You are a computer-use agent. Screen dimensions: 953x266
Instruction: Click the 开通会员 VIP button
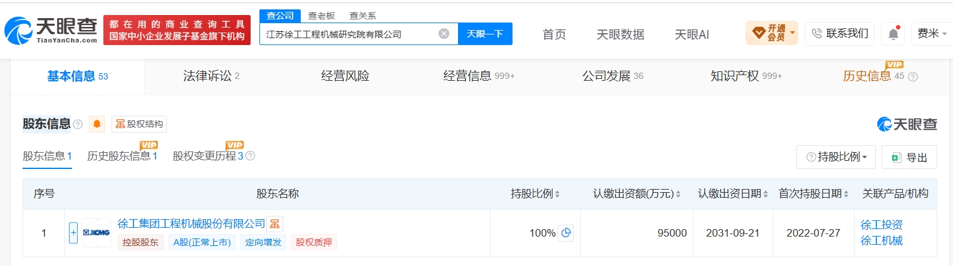772,33
